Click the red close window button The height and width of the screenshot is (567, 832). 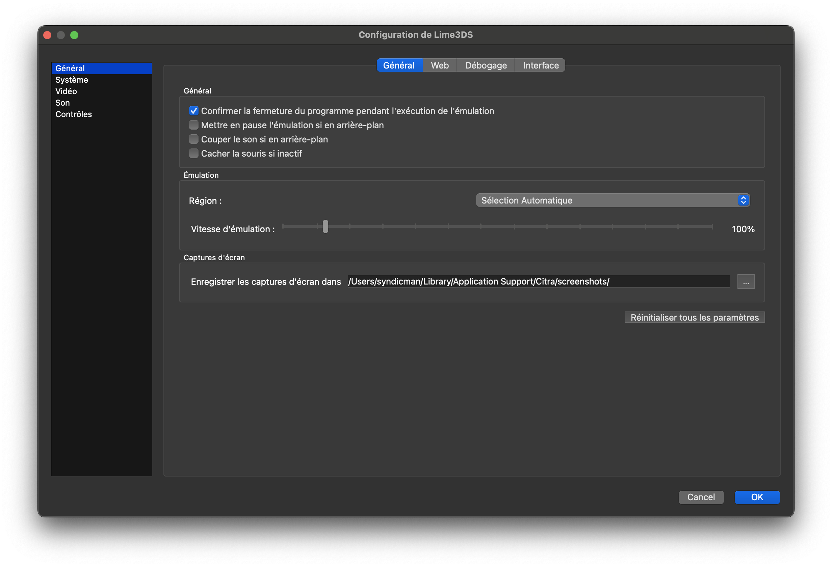[47, 35]
